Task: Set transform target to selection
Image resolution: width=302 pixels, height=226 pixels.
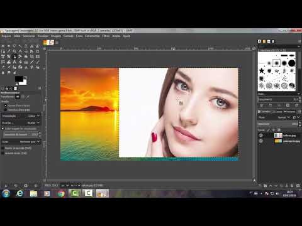Action: [x=23, y=97]
